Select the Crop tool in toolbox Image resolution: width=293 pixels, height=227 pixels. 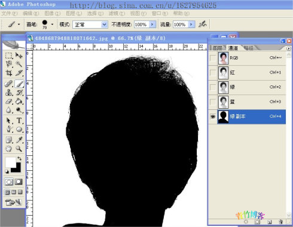click(x=9, y=73)
